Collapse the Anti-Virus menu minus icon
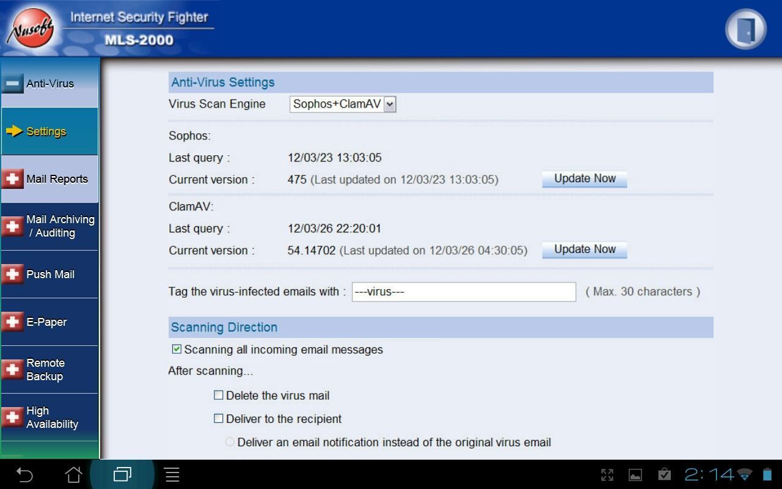This screenshot has width=782, height=489. tap(12, 84)
